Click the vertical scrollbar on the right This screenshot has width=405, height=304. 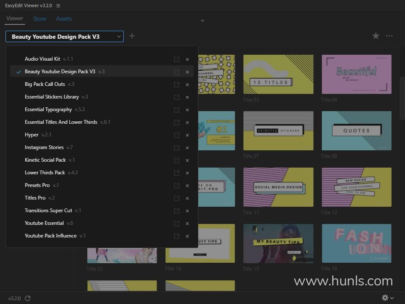(x=402, y=97)
